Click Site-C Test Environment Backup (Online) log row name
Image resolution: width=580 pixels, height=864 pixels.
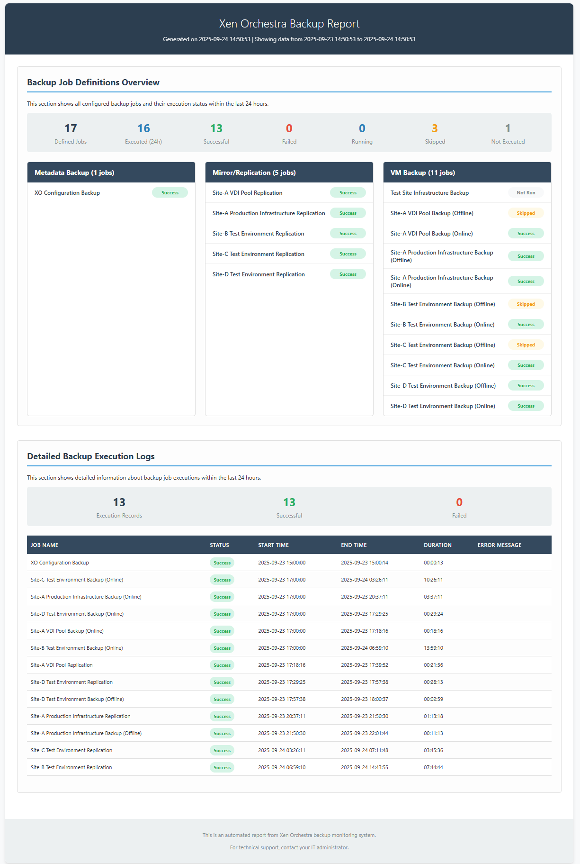[77, 580]
